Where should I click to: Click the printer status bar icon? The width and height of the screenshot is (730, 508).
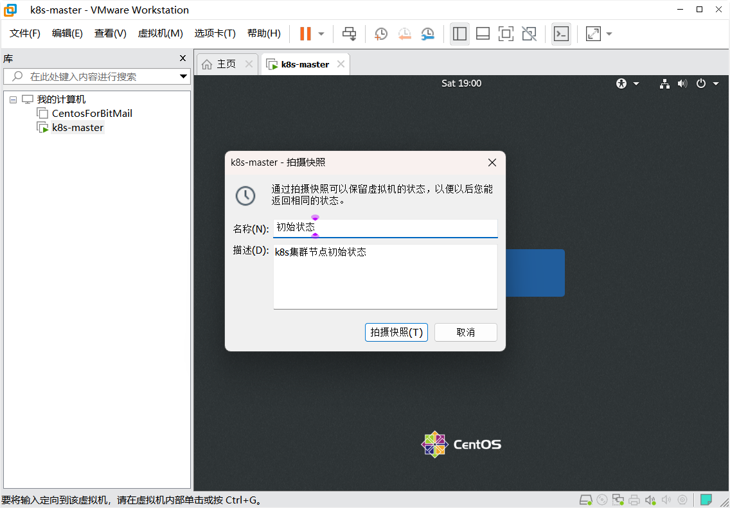point(634,500)
